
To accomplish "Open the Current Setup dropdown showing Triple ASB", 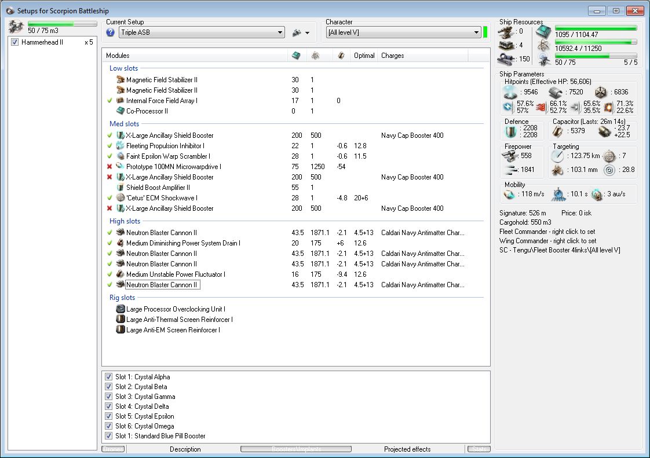I will tap(202, 32).
